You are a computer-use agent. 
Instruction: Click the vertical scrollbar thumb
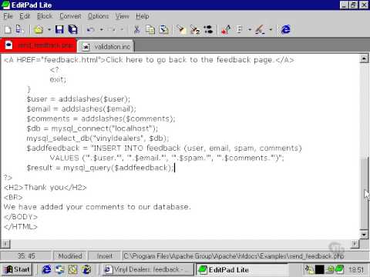364,194
